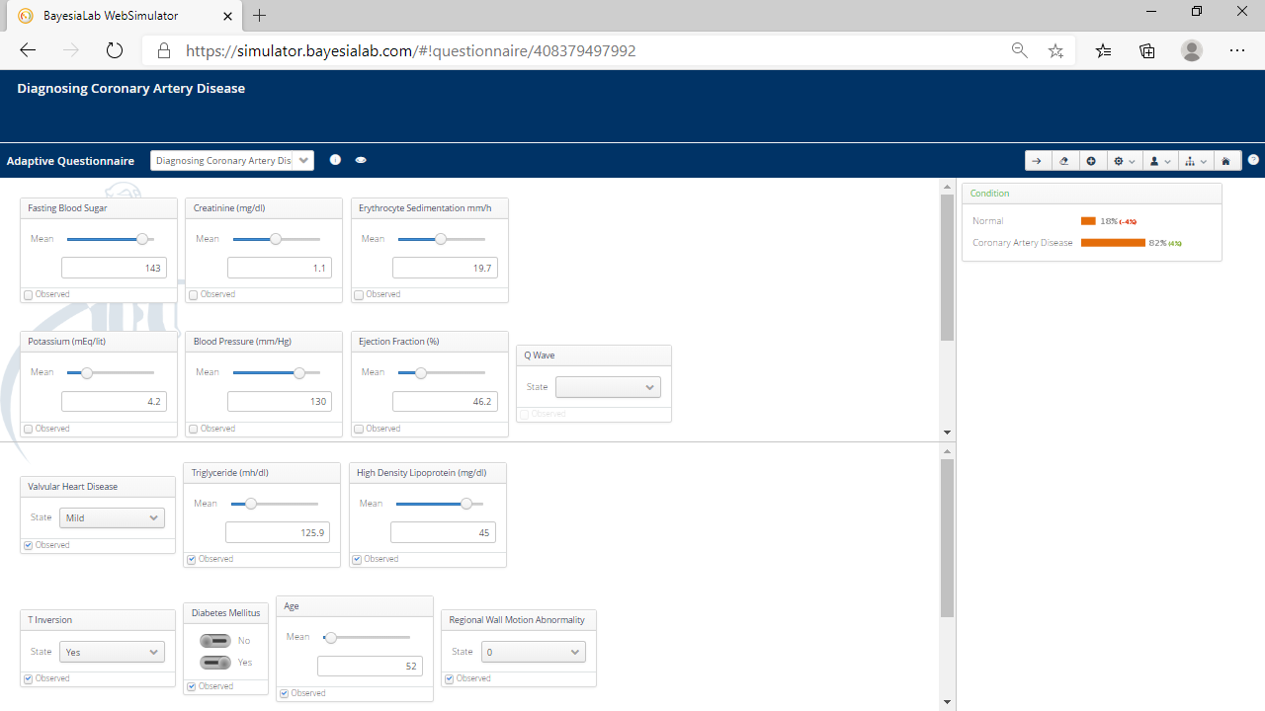1265x711 pixels.
Task: Click the eraser icon to clear observations
Action: tap(1064, 161)
